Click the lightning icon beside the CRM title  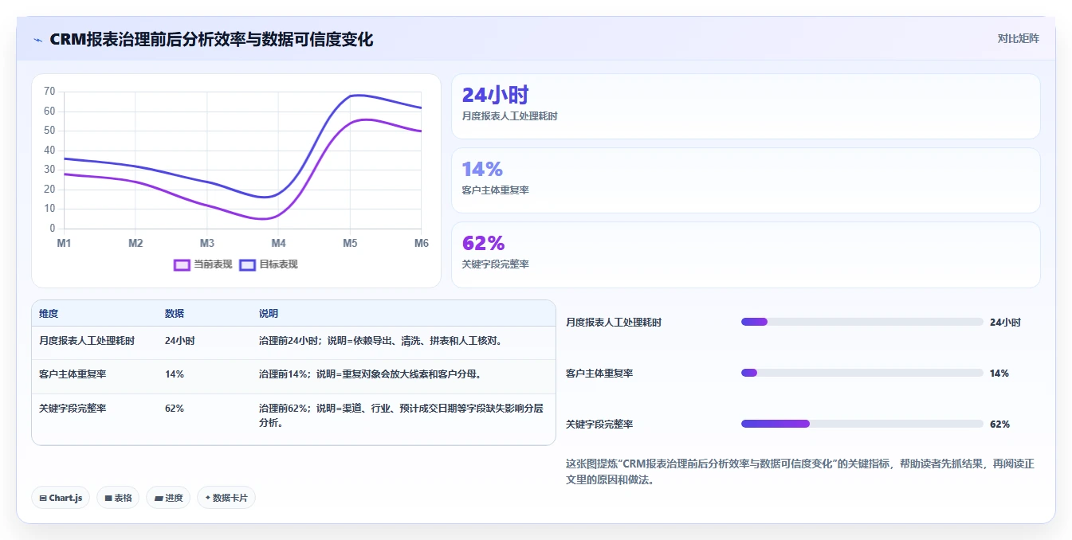coord(38,40)
